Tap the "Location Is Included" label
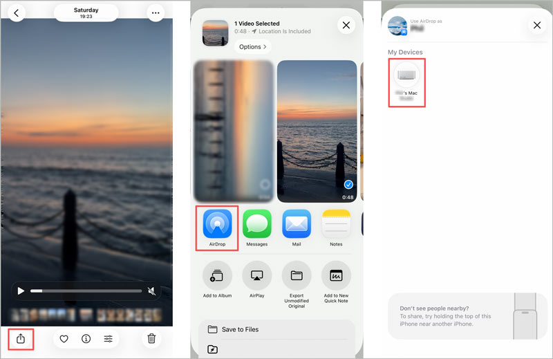 [285, 31]
